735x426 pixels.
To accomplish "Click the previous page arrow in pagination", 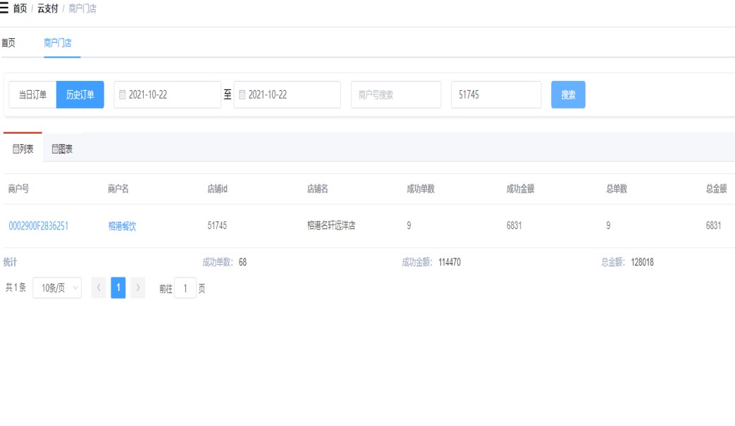I will pyautogui.click(x=99, y=288).
